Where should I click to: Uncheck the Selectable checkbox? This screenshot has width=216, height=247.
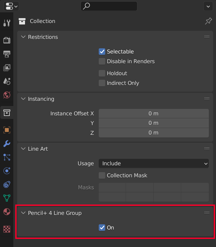click(102, 52)
